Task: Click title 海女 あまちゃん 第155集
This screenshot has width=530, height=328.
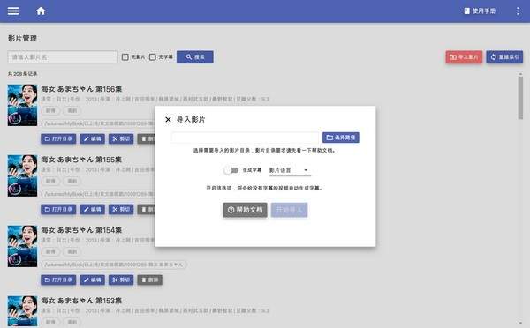Action: [81, 160]
